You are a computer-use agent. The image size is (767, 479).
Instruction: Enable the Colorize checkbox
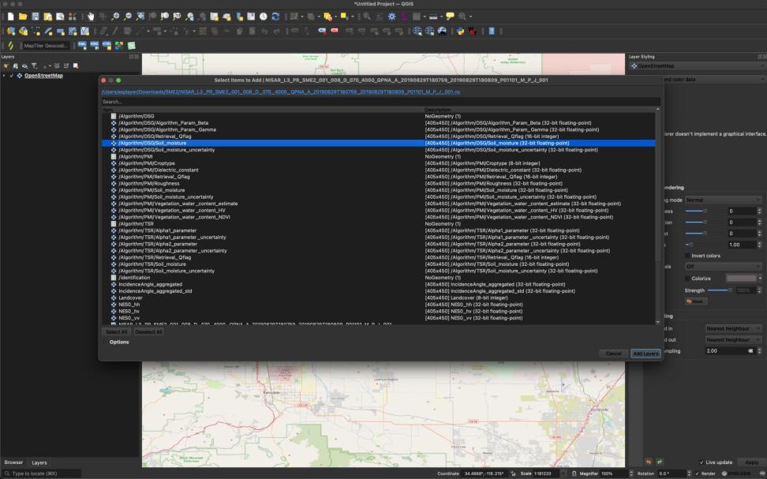pos(688,279)
